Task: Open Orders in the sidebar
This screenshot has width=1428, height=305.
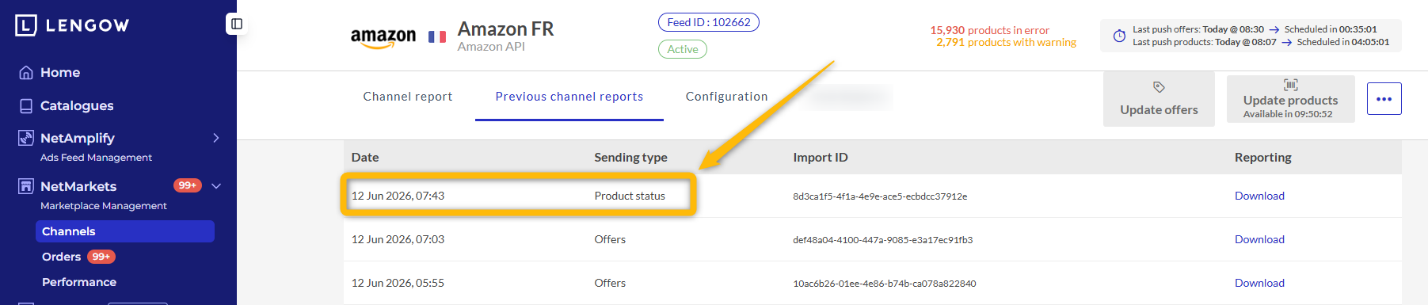Action: click(x=62, y=257)
